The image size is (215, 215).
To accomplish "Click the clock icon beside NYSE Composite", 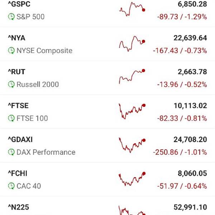I will click(x=11, y=51).
